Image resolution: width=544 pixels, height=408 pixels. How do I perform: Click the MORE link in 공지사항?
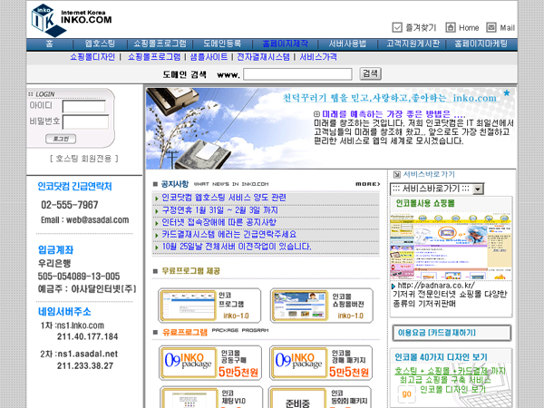click(x=368, y=184)
